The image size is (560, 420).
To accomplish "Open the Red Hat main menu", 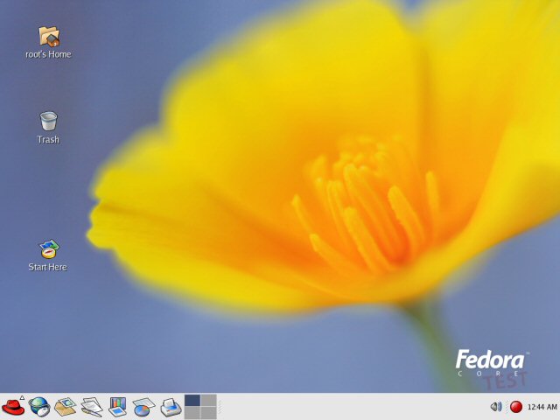I will coord(13,407).
